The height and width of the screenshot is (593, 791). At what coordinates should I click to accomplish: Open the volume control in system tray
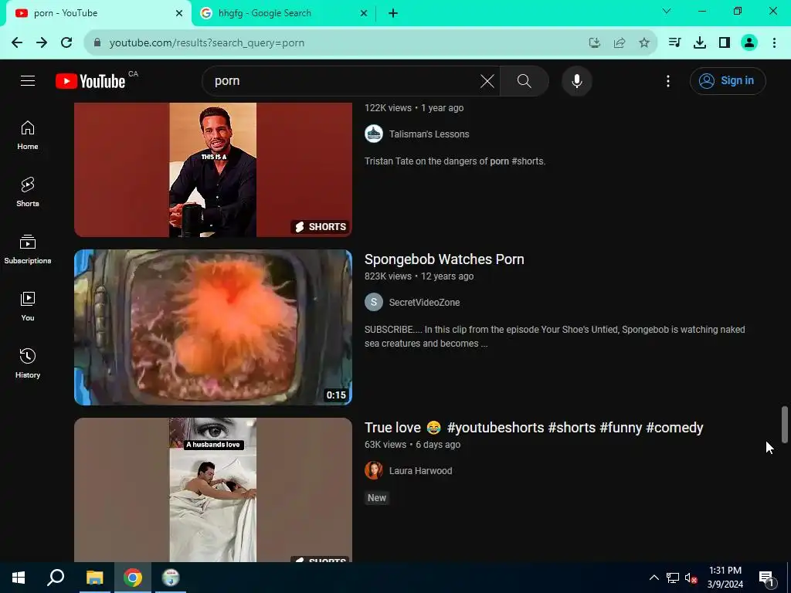(x=691, y=578)
